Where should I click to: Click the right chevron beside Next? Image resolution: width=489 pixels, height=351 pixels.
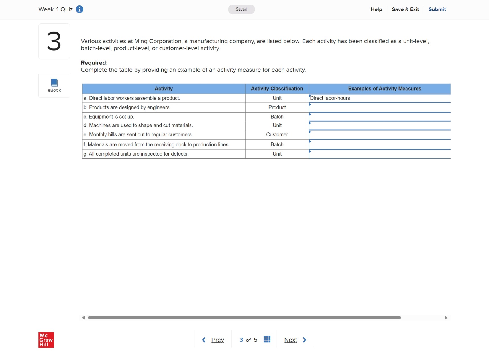pyautogui.click(x=304, y=340)
